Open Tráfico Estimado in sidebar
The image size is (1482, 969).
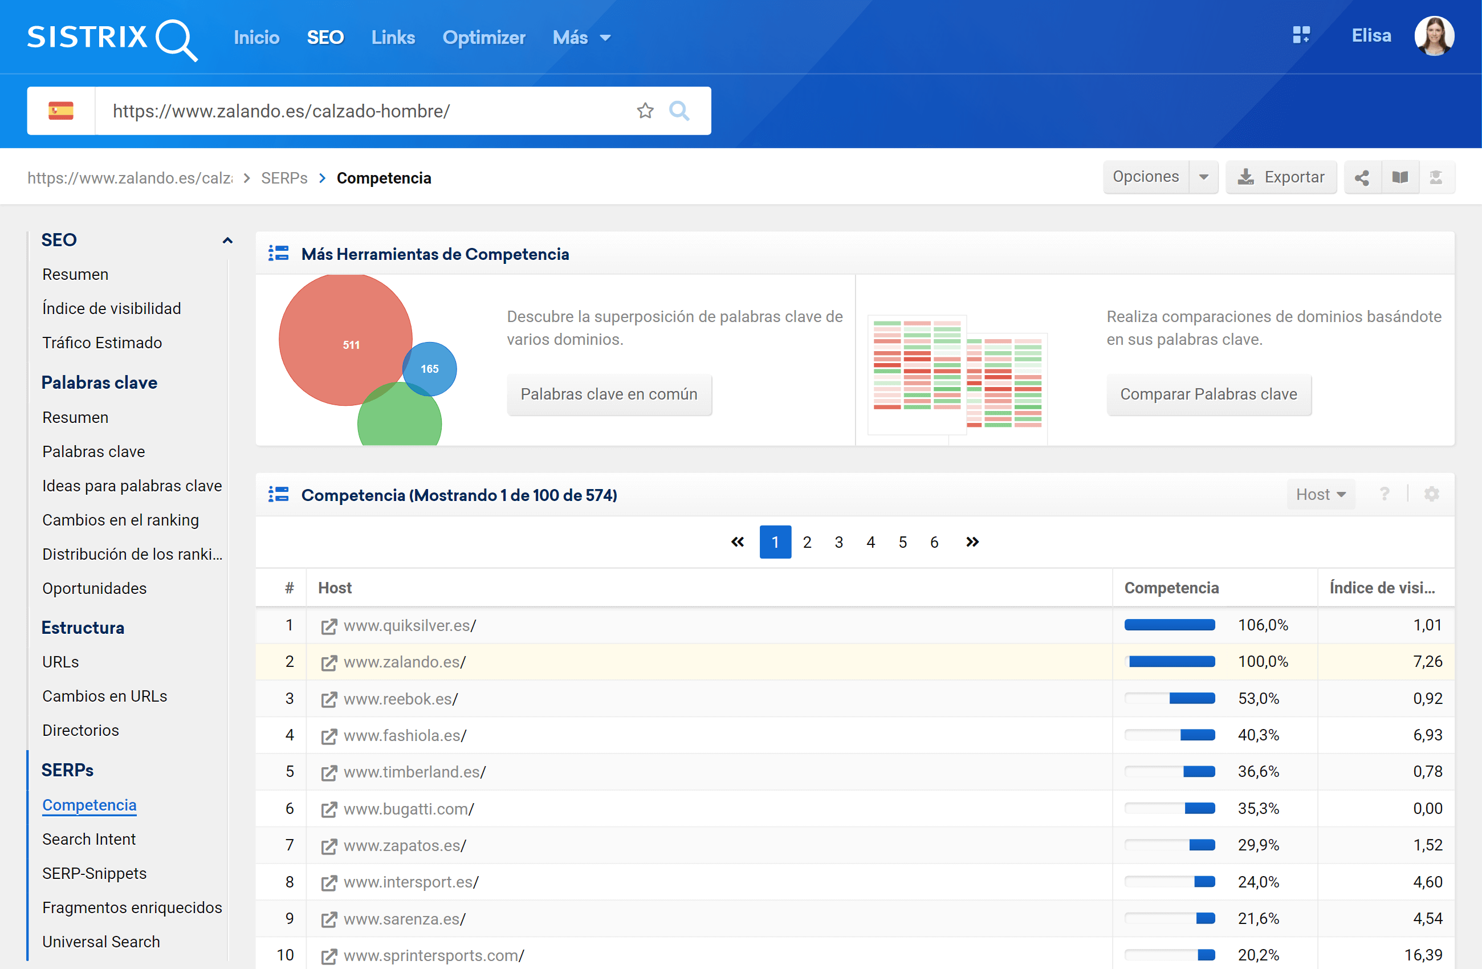tap(102, 343)
